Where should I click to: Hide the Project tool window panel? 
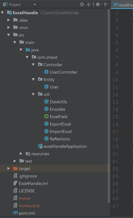[106, 4]
